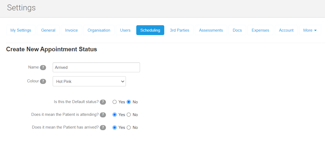Go to the Users tab

(x=125, y=30)
